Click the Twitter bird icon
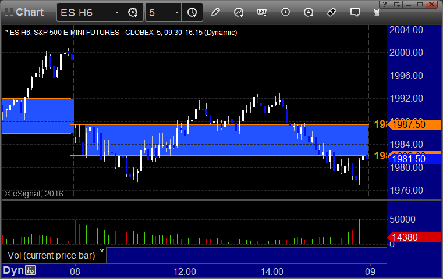 [376, 12]
